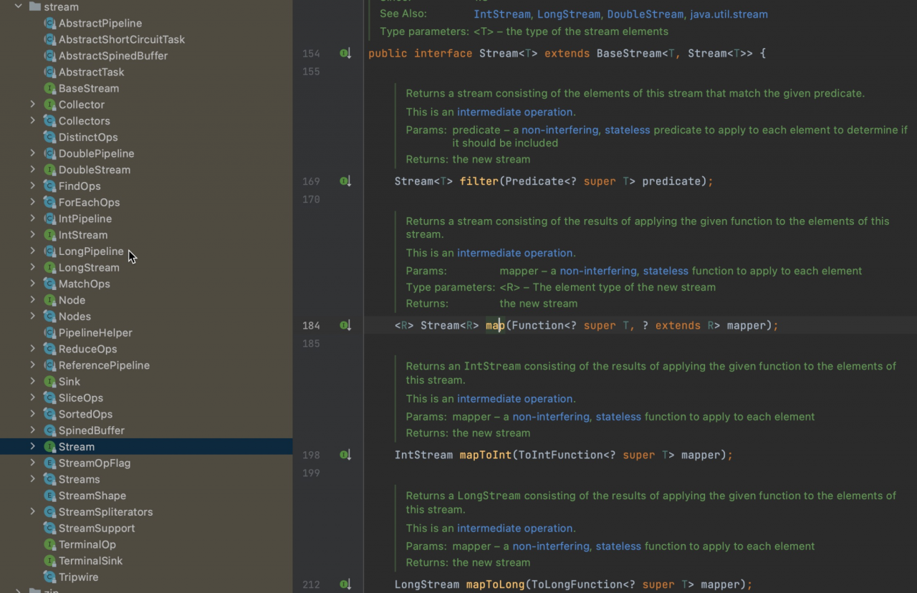Click the BaseStream interface icon in tree
917x593 pixels.
click(x=49, y=89)
